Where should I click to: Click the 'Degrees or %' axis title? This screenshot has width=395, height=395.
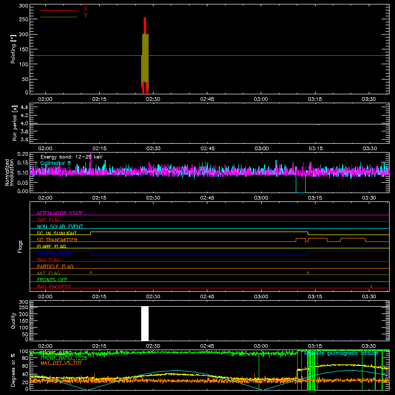13,370
